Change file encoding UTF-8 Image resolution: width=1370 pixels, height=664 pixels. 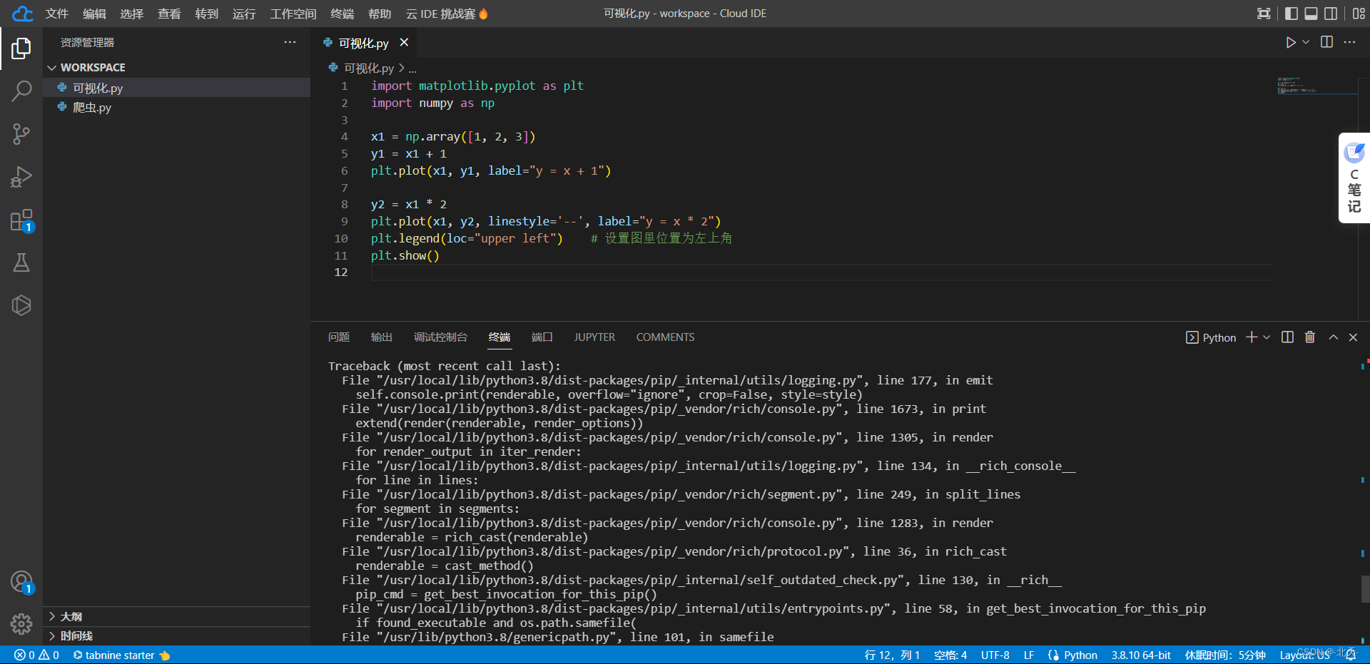click(995, 655)
